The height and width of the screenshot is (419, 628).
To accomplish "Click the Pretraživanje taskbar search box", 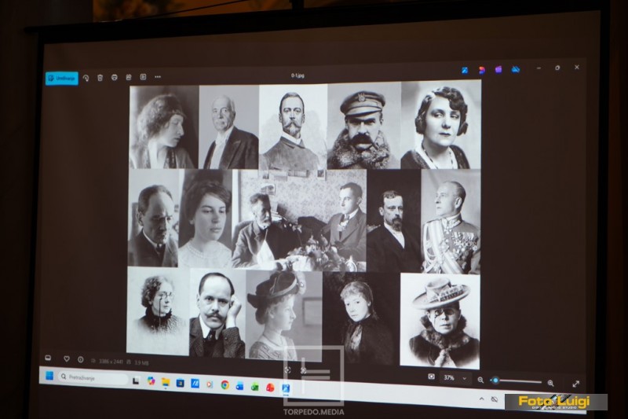I will [x=93, y=377].
